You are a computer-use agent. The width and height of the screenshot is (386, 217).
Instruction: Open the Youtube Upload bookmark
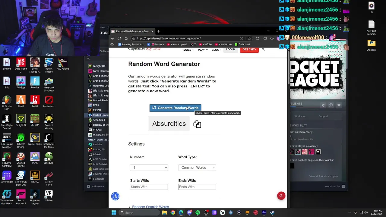177,44
